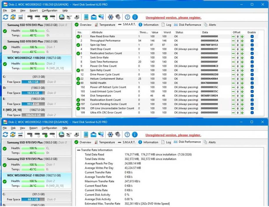This screenshot has width=269, height=207.
Task: Open the Disk menu in the S.M.A.R.T. window
Action: pyautogui.click(x=13, y=10)
